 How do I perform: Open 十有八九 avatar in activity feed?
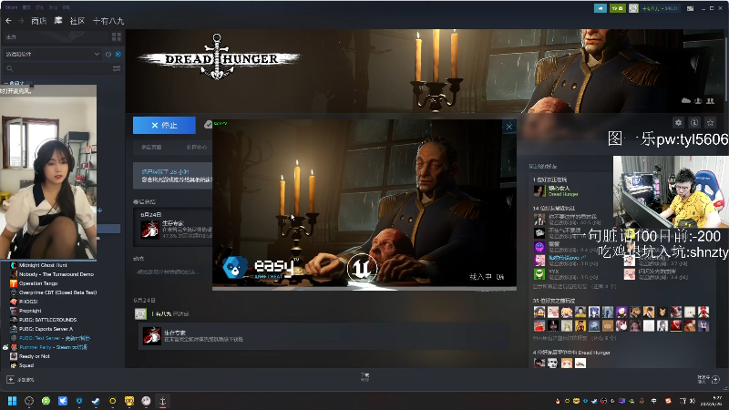[x=140, y=313]
